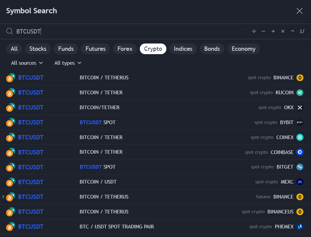Switch to the Forex filter tab
The width and height of the screenshot is (311, 237).
coord(125,49)
